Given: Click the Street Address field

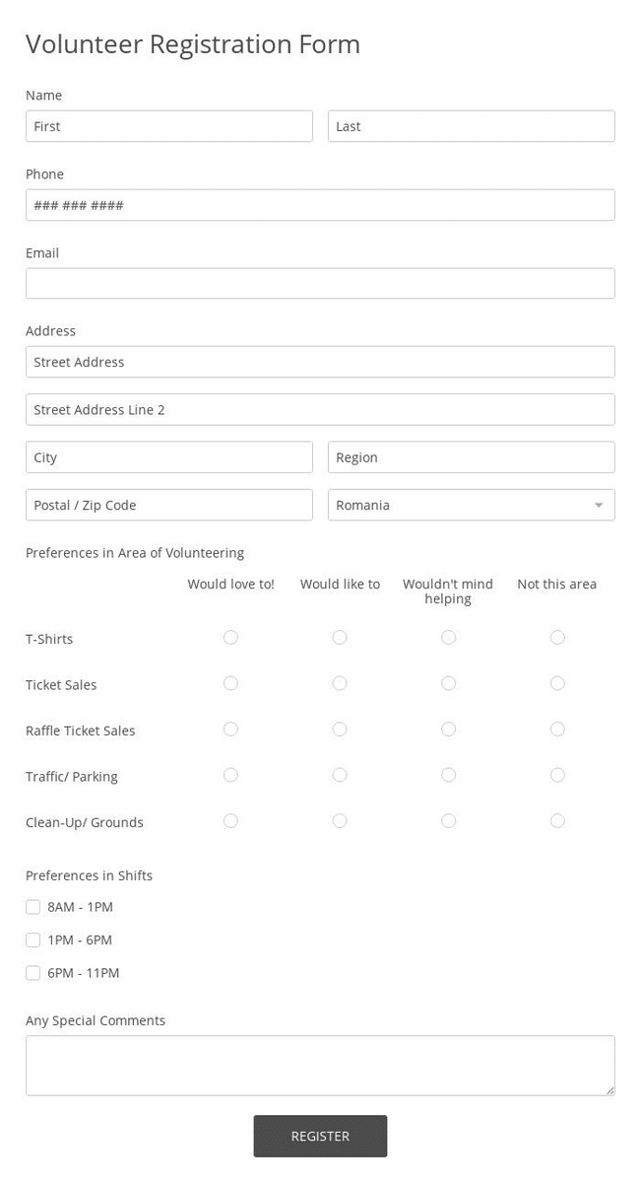Looking at the screenshot, I should (x=320, y=362).
